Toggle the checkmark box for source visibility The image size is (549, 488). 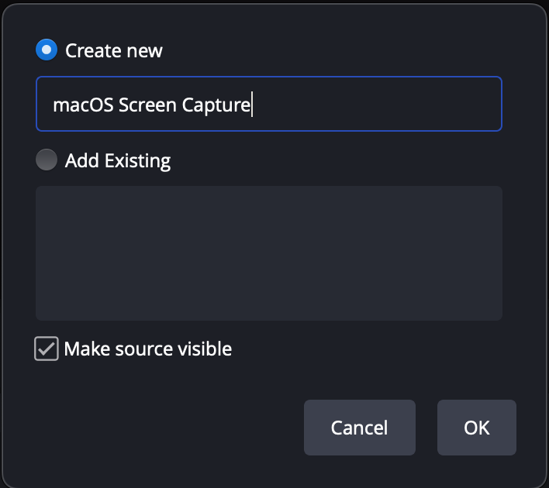pos(47,349)
